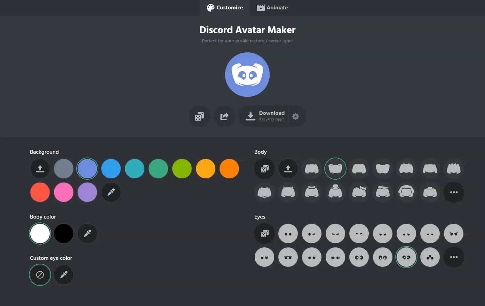Select the body with swept hair

[x=383, y=192]
